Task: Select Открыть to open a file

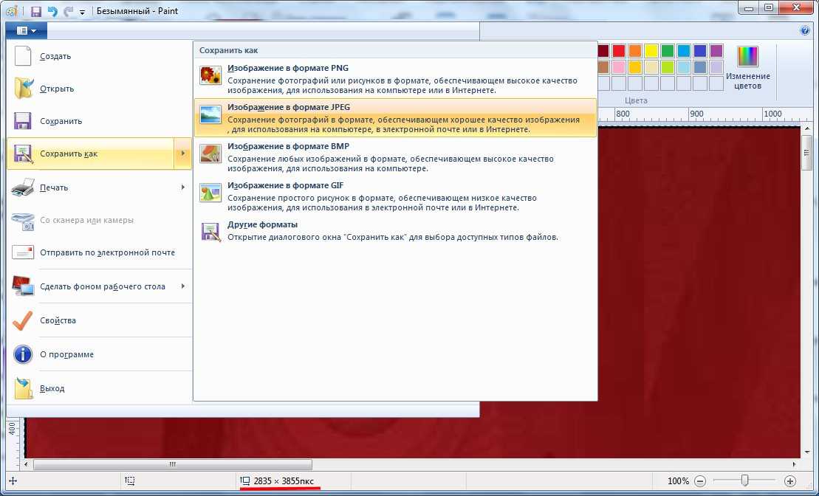Action: [x=99, y=89]
